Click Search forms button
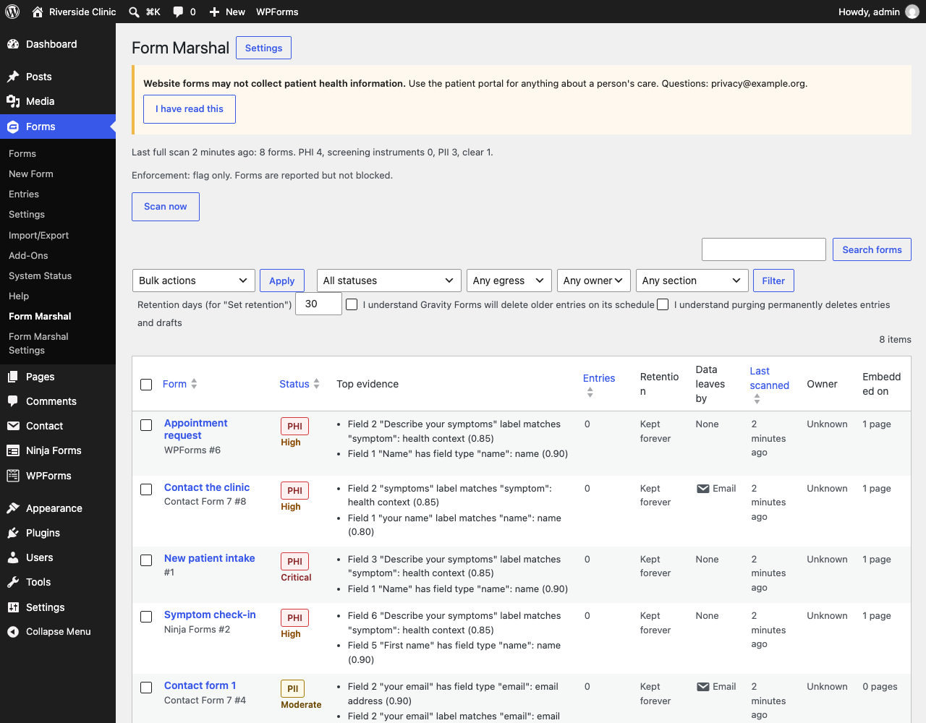Screen dimensions: 926x723 (872, 249)
